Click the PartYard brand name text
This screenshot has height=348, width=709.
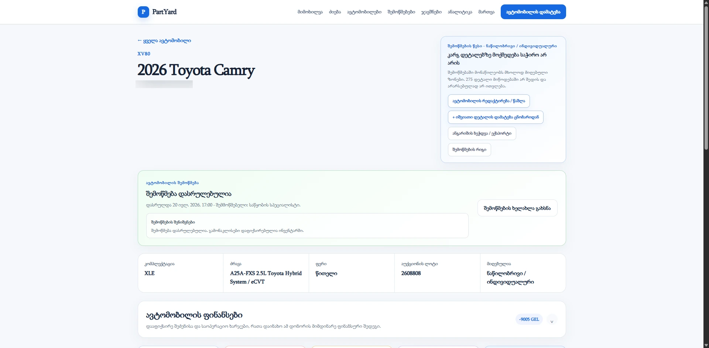[164, 12]
